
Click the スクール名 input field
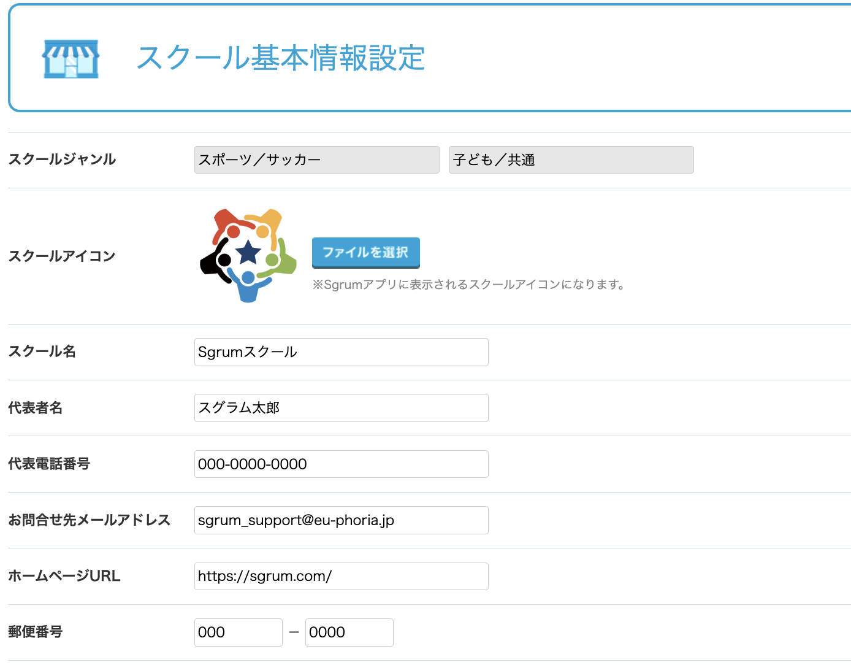click(x=342, y=352)
